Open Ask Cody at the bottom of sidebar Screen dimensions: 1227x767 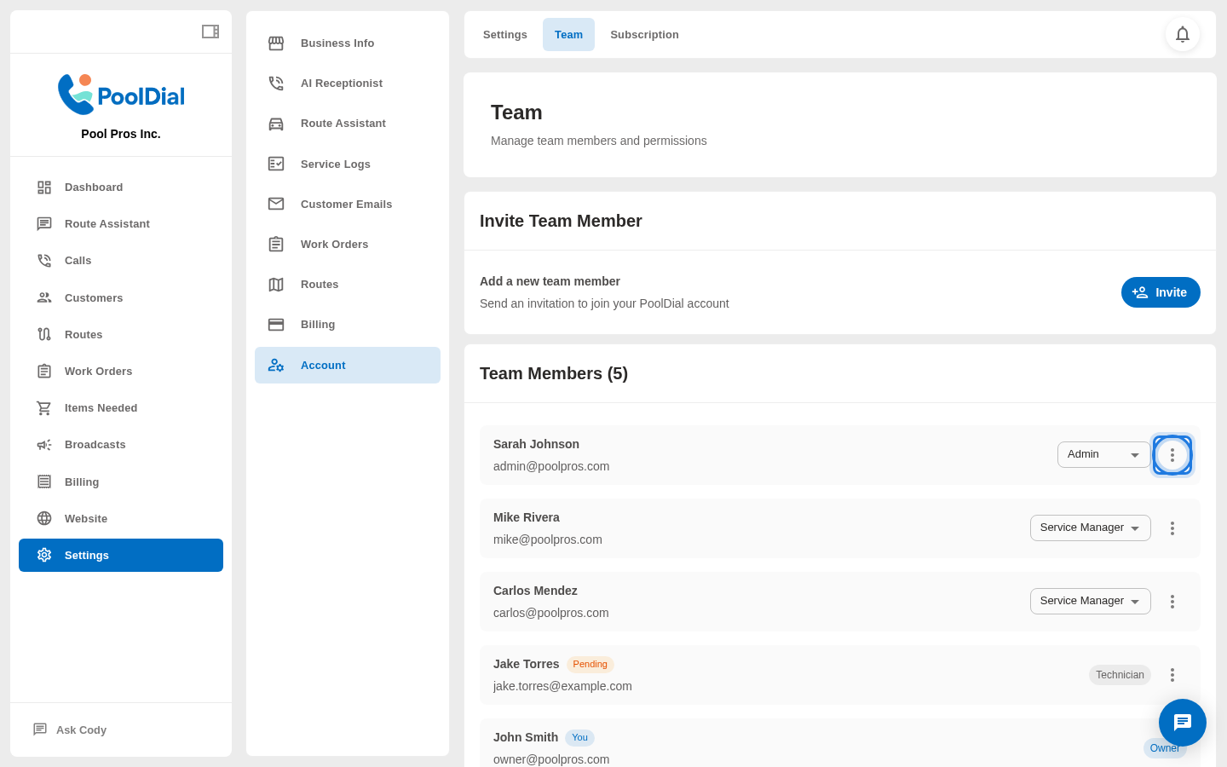pyautogui.click(x=81, y=730)
